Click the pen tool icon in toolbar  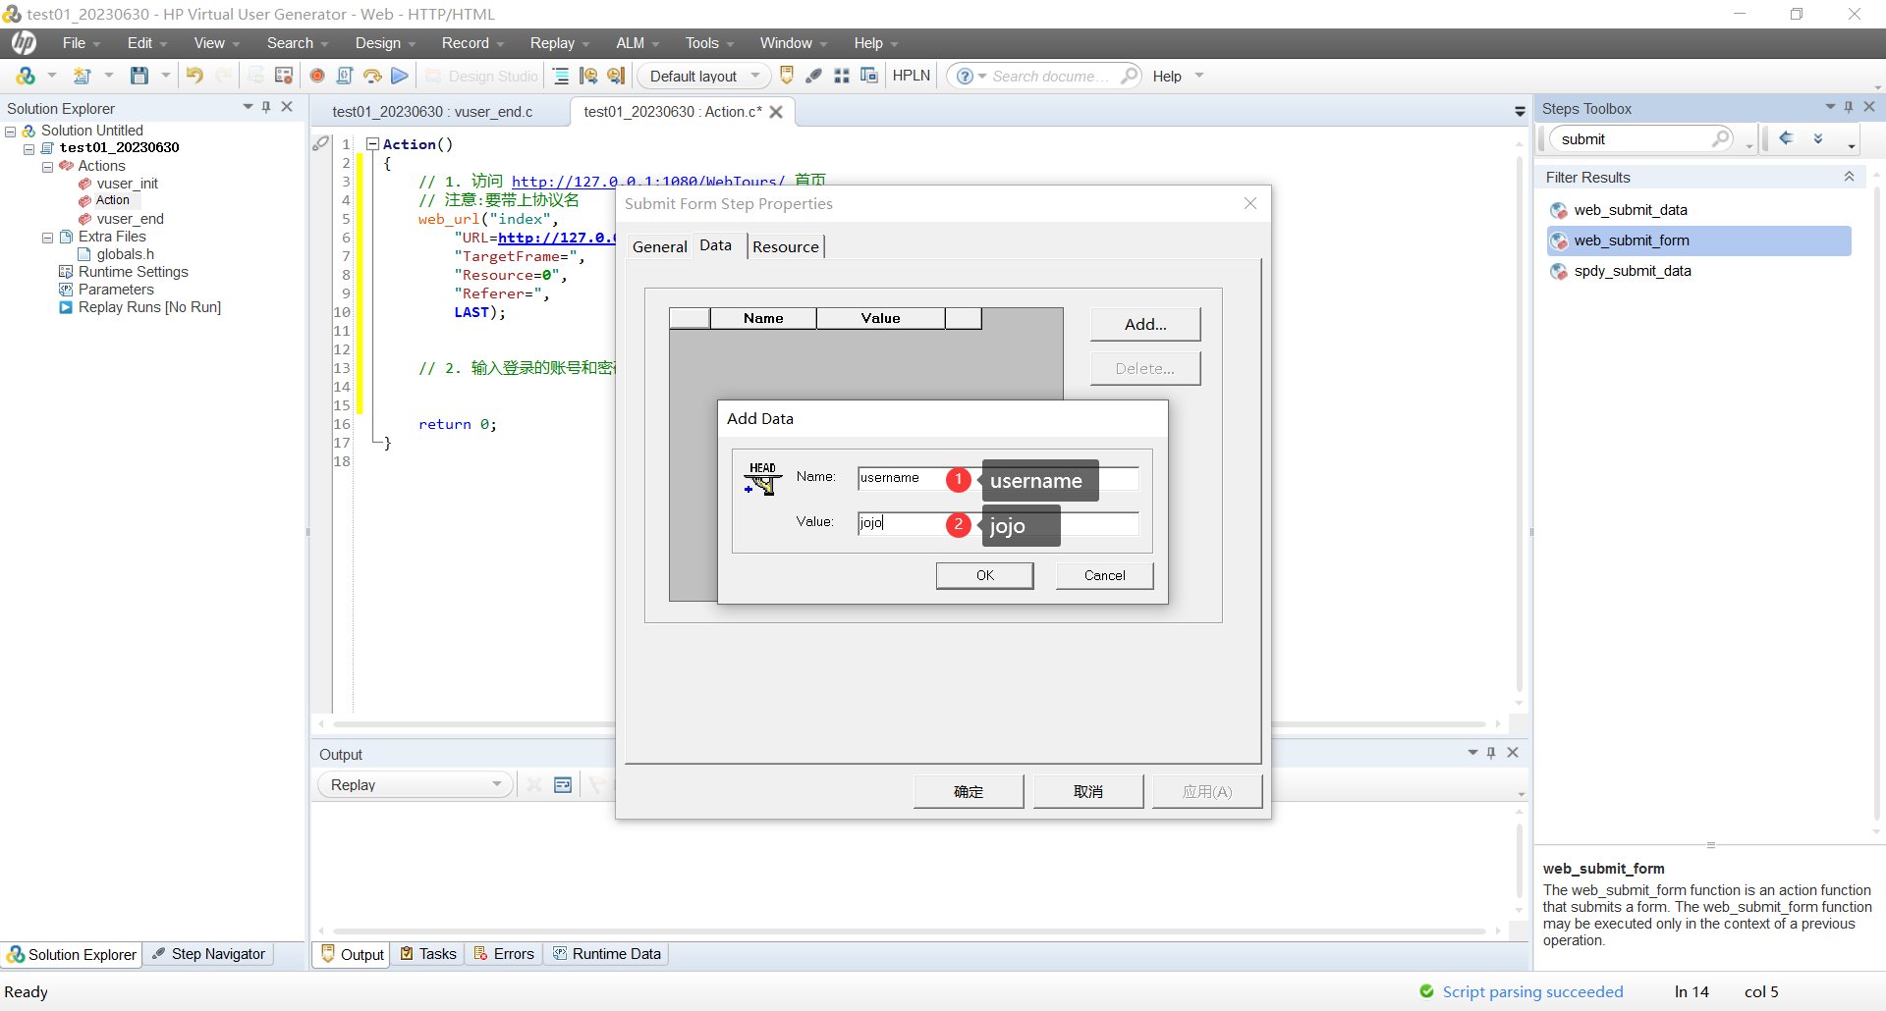pos(814,76)
